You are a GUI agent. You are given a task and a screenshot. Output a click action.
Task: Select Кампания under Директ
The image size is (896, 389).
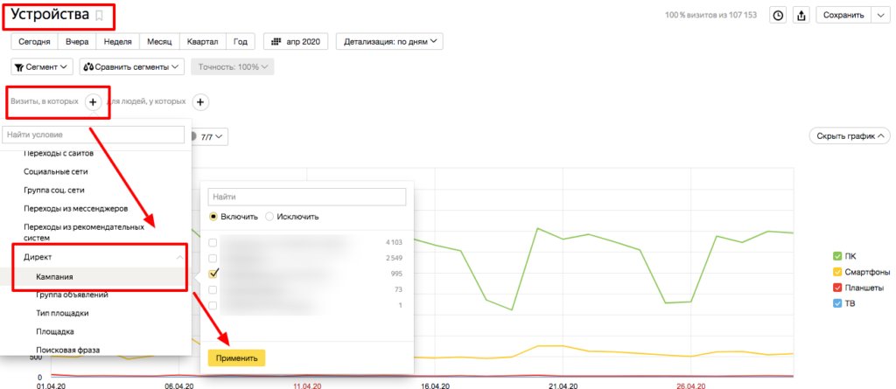pyautogui.click(x=54, y=276)
